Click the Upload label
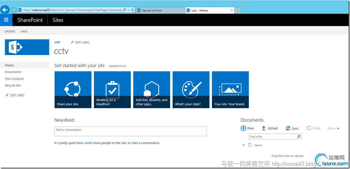This screenshot has width=350, height=169. (272, 128)
